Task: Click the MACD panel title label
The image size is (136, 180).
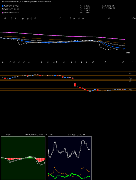Action: (8, 134)
